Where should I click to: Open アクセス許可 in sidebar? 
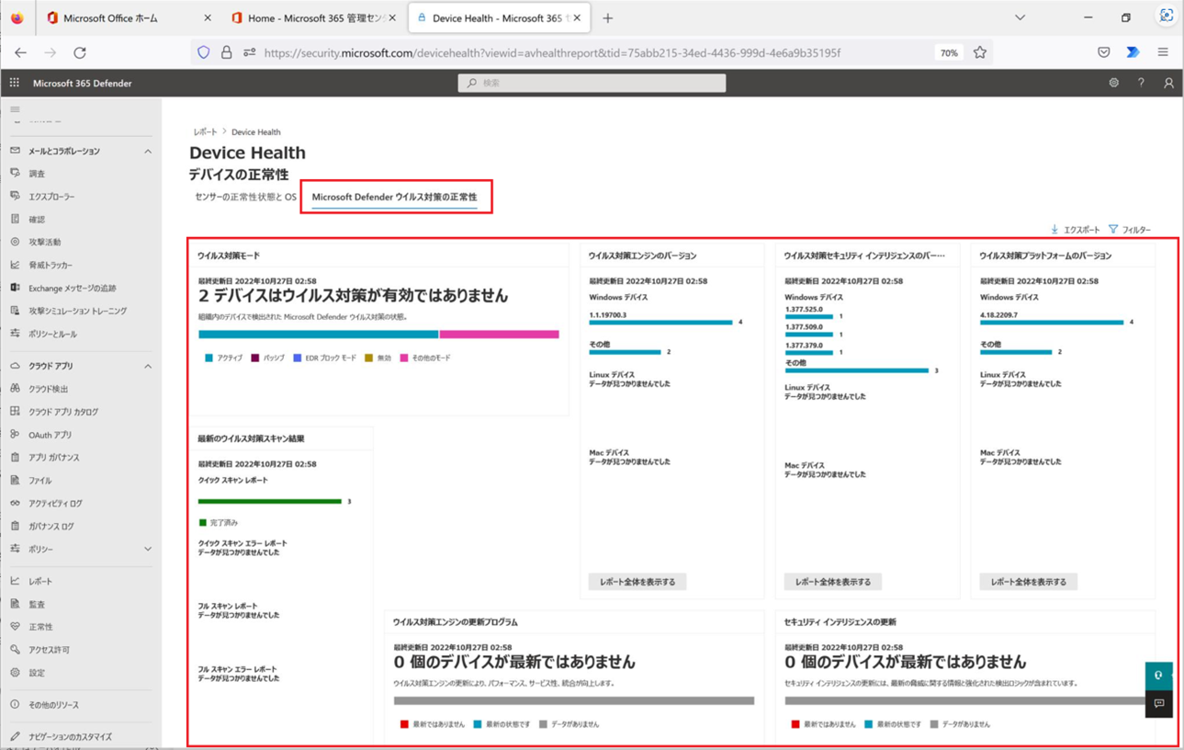pos(49,650)
